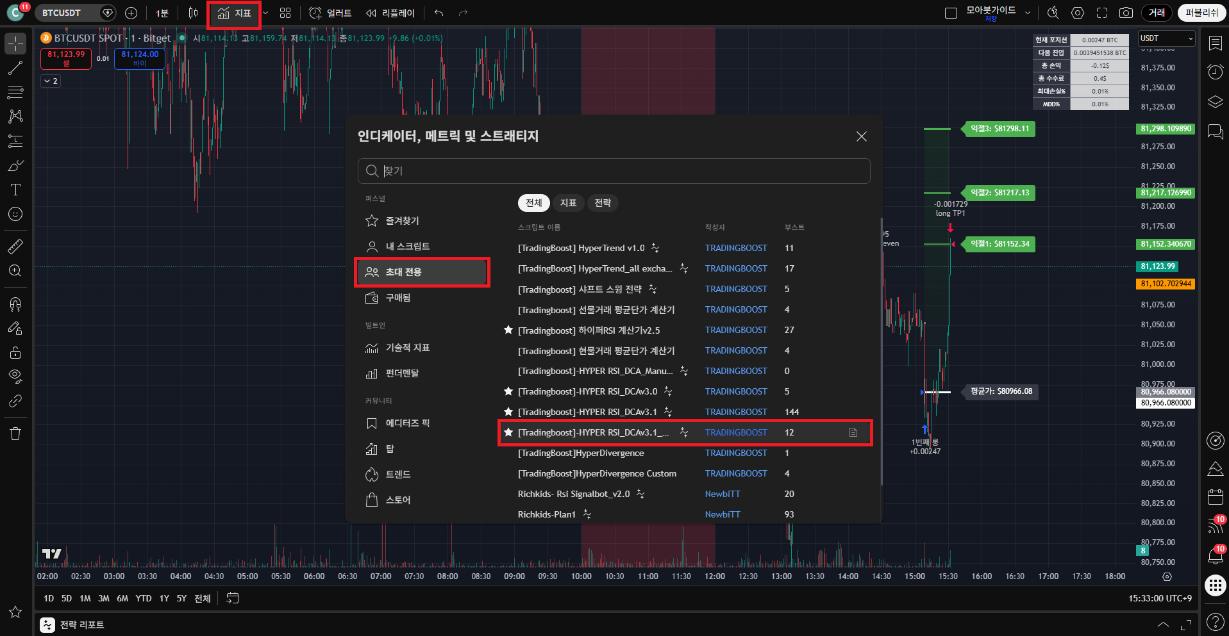
Task: Select the crosshair cursor tool
Action: pyautogui.click(x=15, y=44)
